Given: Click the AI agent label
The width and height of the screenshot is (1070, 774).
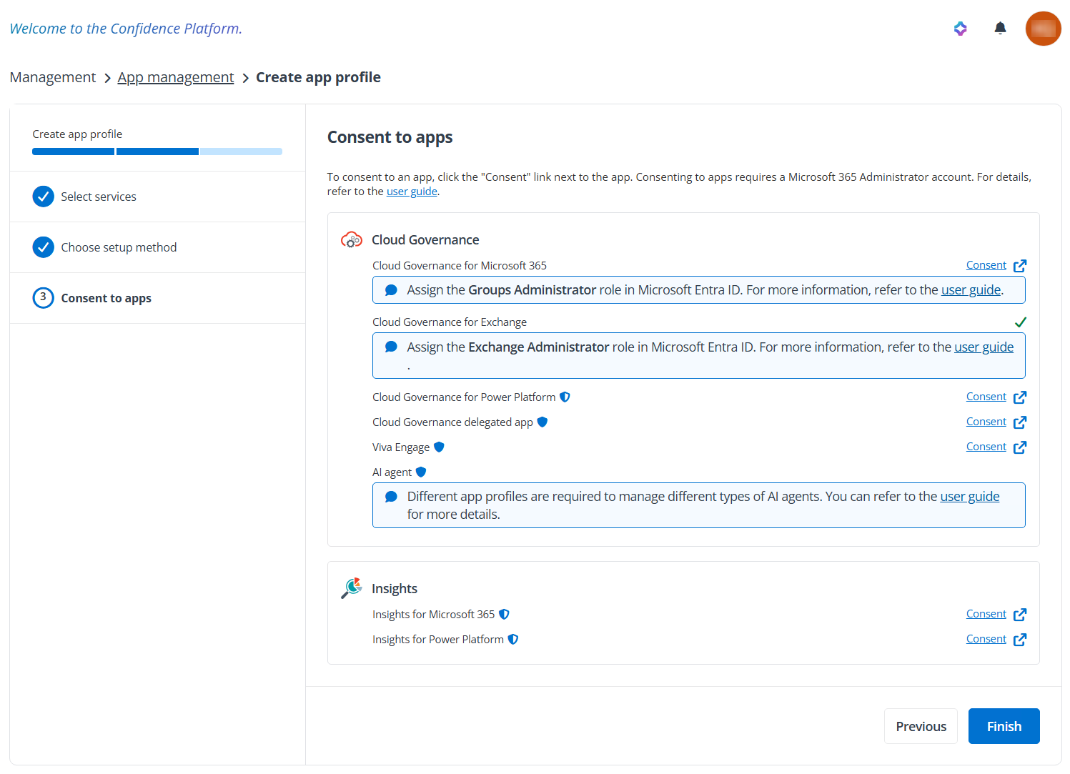Looking at the screenshot, I should click(x=392, y=472).
